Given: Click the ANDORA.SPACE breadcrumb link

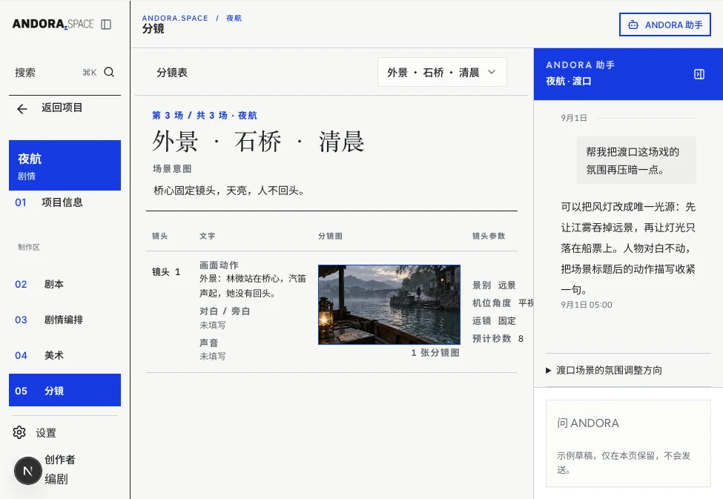Looking at the screenshot, I should point(175,18).
